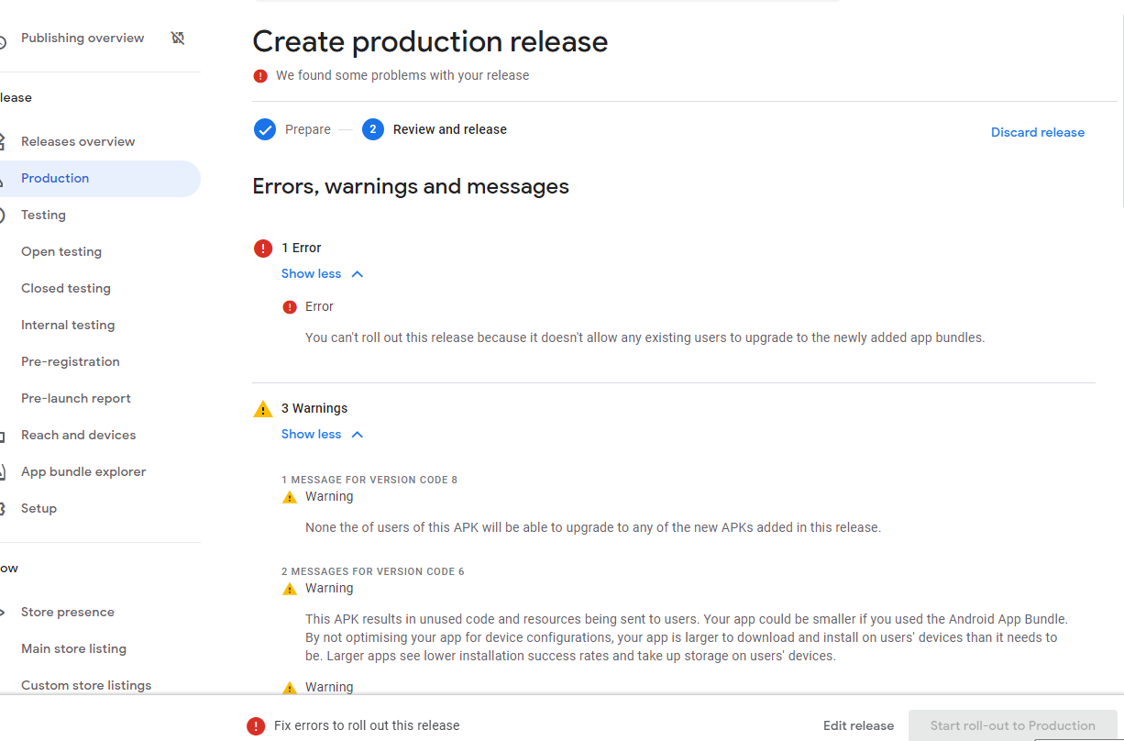Click the warning icon under Version Code 8
This screenshot has height=741, width=1124.
(290, 497)
